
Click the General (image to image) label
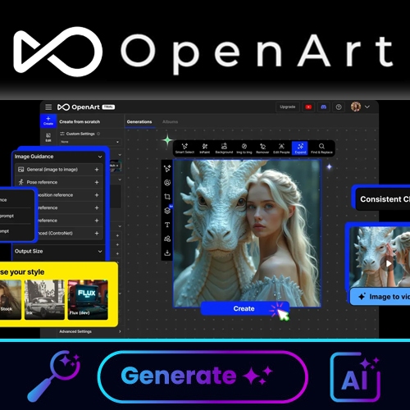coord(52,170)
